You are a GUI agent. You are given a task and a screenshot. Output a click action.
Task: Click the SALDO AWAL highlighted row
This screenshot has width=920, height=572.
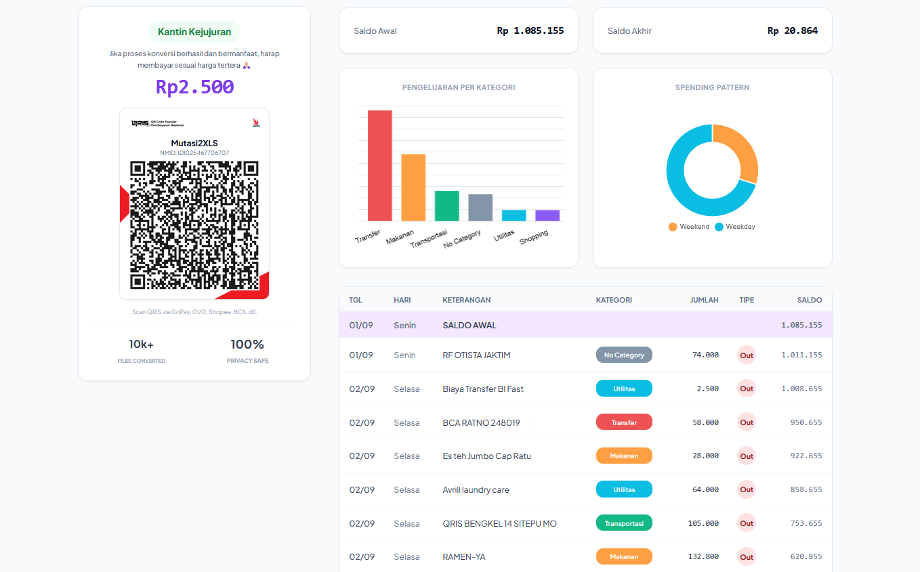pos(585,325)
